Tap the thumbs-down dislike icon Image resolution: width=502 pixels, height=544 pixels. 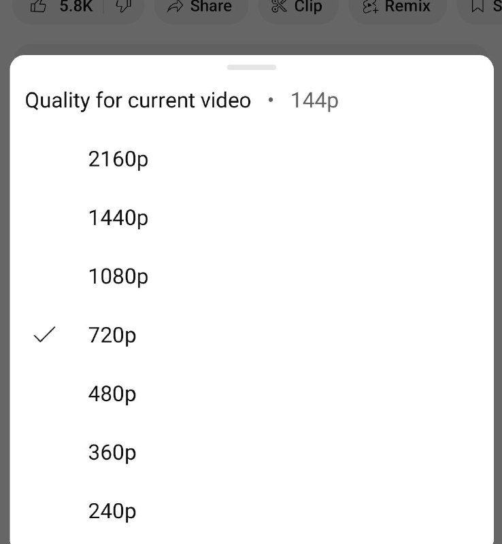tap(123, 6)
